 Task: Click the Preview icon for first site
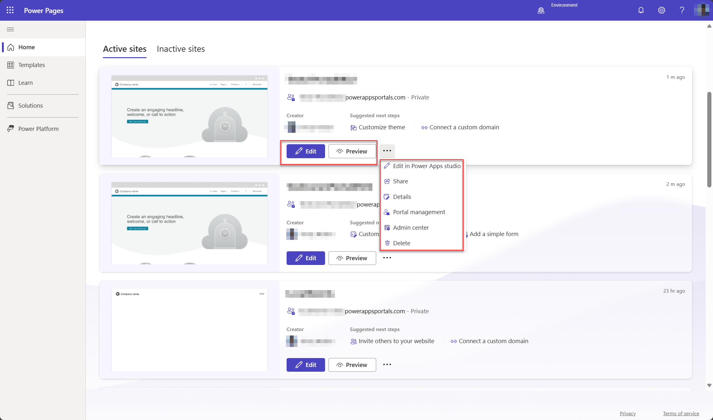pos(339,151)
